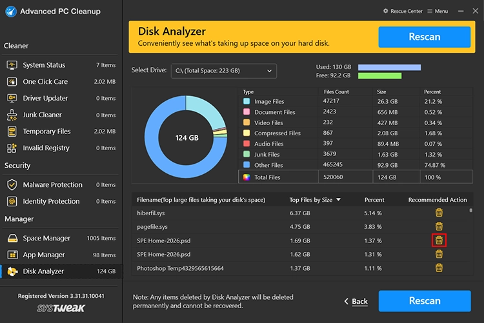
Task: Open the Identity Protection shield icon
Action: point(12,201)
